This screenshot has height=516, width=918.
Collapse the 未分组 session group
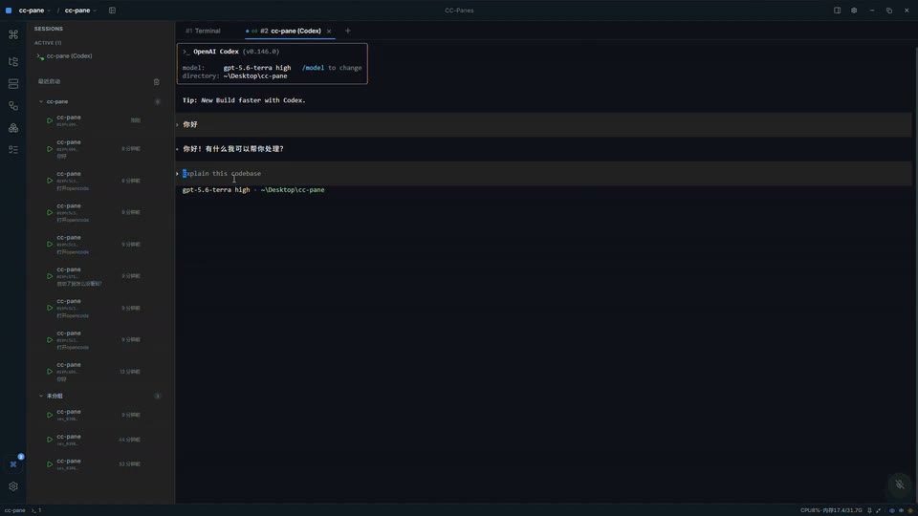coord(41,396)
